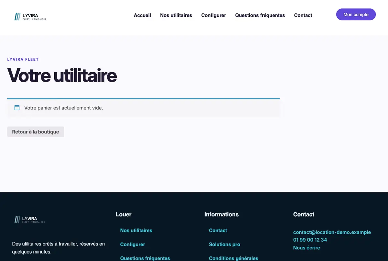Screen dimensions: 388x261
Task: Click the footer tagline Des utilitaires prêts à travailler
Action: coord(59,248)
